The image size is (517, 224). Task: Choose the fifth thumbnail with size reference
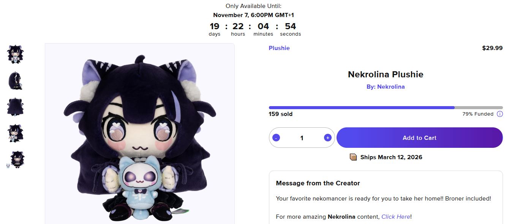click(x=16, y=160)
